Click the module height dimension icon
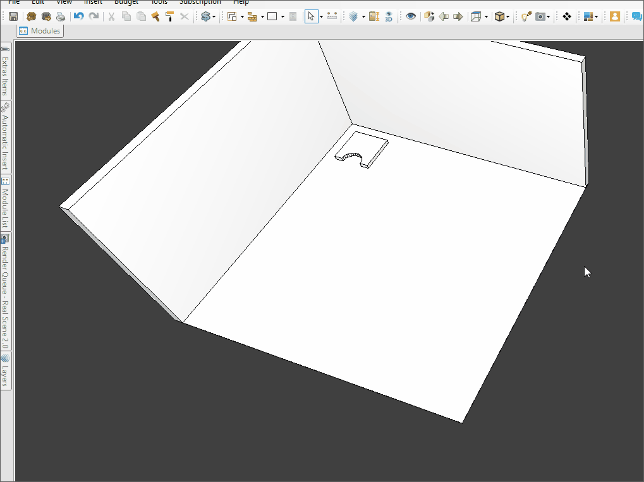644x482 pixels. coord(374,16)
